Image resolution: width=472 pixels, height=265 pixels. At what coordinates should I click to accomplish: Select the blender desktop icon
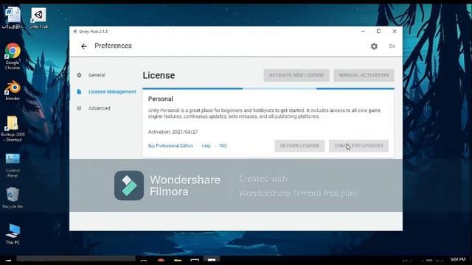click(x=13, y=91)
